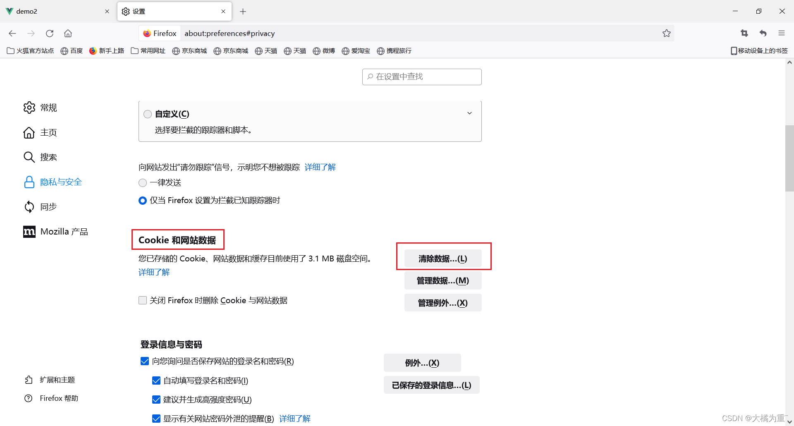Switch to the demo2 tab

pos(58,12)
